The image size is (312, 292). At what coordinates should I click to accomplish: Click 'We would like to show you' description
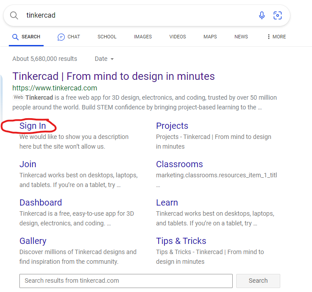[x=74, y=142]
